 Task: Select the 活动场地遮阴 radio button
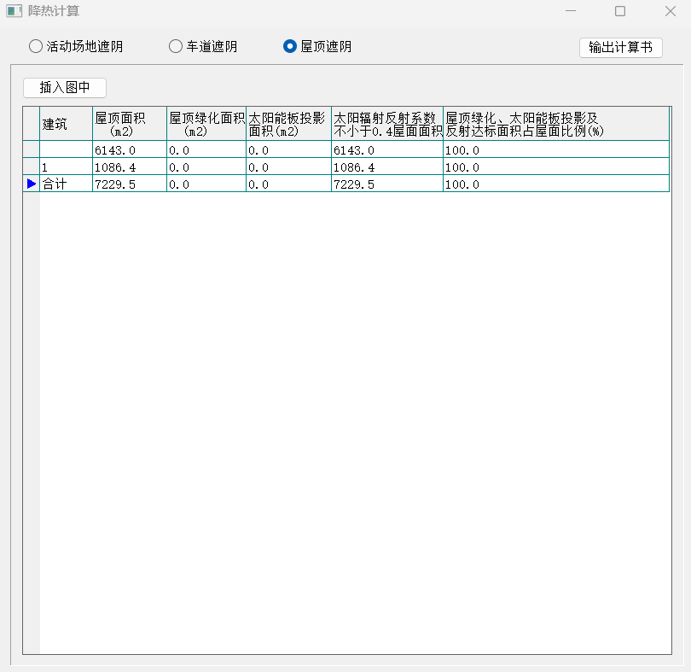[36, 46]
